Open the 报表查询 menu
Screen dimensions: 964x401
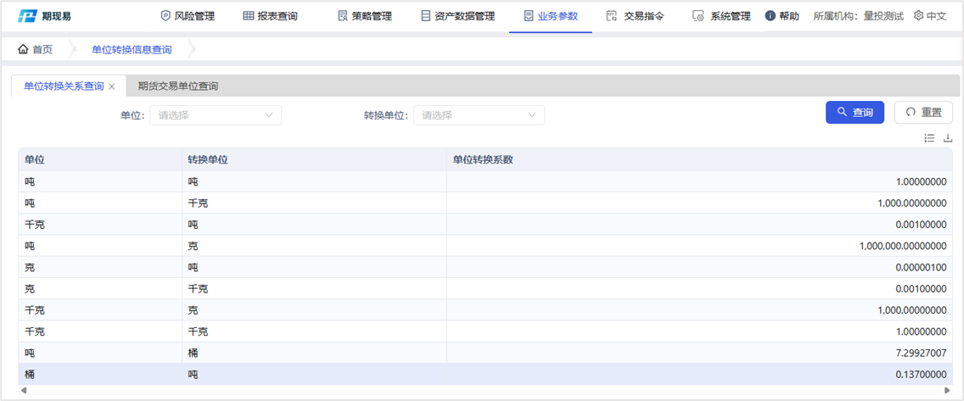(x=270, y=16)
